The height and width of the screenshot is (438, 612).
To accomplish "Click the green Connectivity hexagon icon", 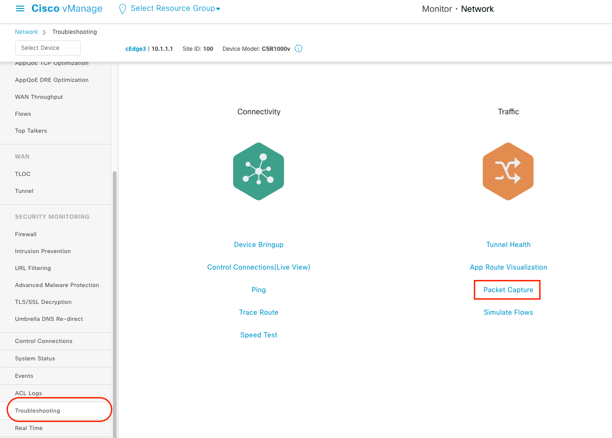I will click(x=259, y=171).
